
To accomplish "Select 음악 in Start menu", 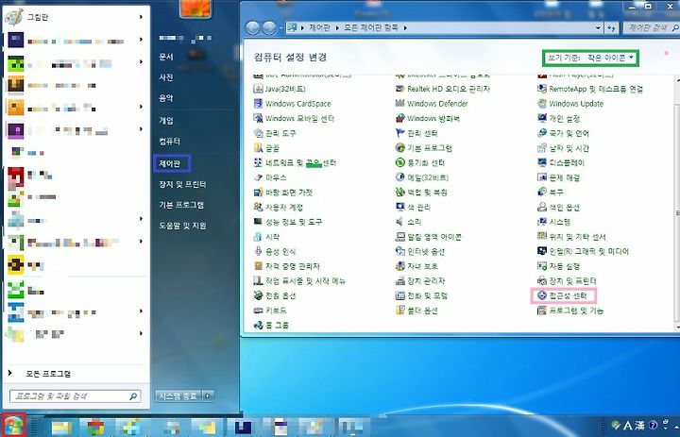I will (x=166, y=98).
